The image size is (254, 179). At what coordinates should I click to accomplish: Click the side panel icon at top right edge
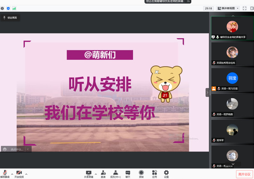[x=252, y=8]
